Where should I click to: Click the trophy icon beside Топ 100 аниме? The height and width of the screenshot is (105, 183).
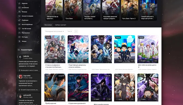coord(19,29)
